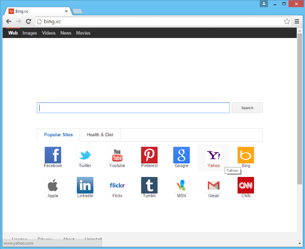Go back using the browser back arrow
The image size is (305, 249).
click(x=9, y=21)
